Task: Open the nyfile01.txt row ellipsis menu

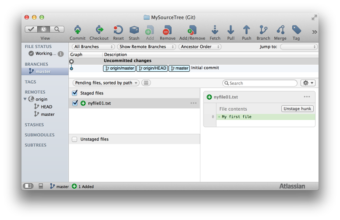Action: 193,103
